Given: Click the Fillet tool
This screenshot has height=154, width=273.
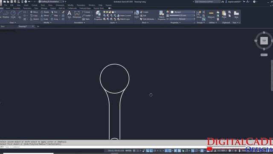Looking at the screenshot, I should click(54, 15).
